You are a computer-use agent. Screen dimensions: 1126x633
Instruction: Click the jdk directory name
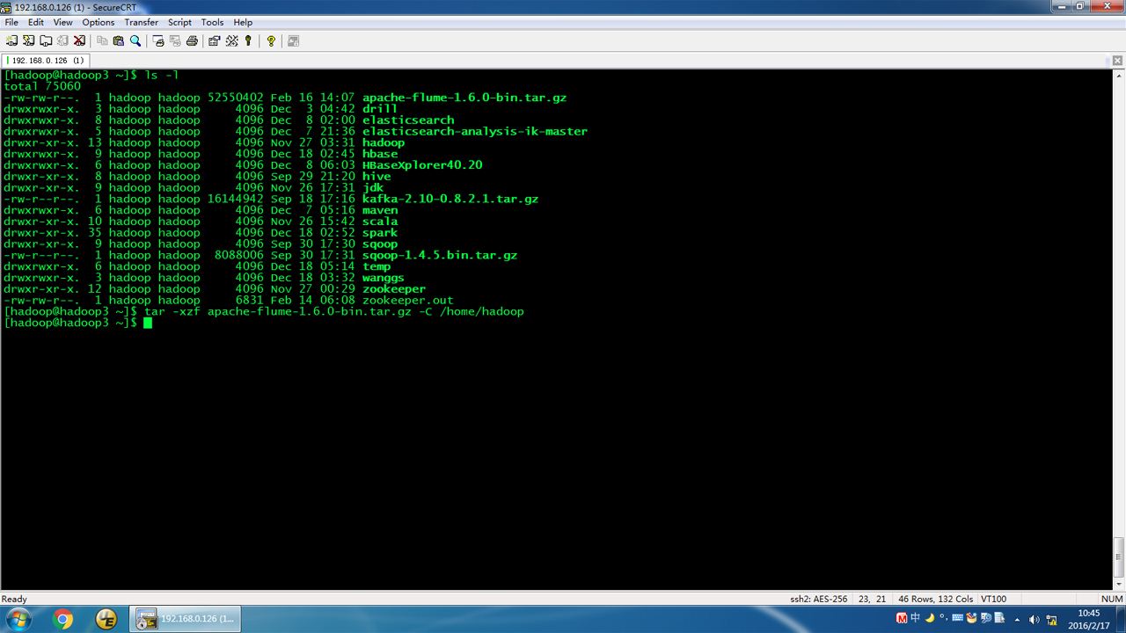(373, 188)
